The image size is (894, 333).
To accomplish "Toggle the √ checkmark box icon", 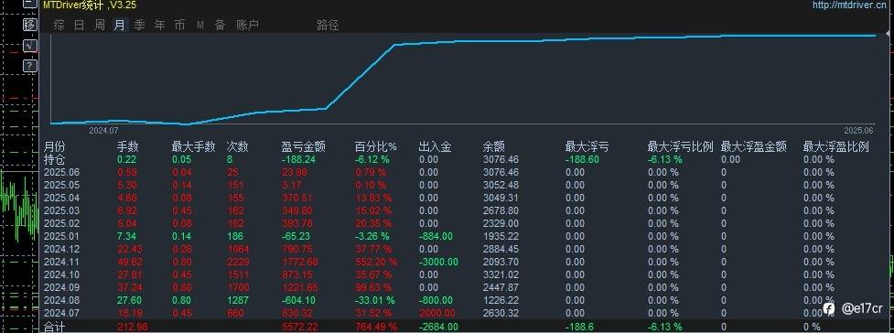I will pos(29,46).
